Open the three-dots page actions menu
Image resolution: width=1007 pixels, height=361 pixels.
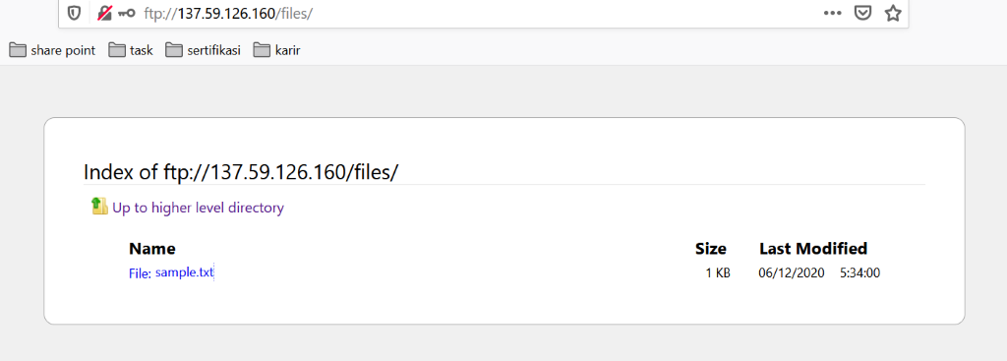click(832, 13)
